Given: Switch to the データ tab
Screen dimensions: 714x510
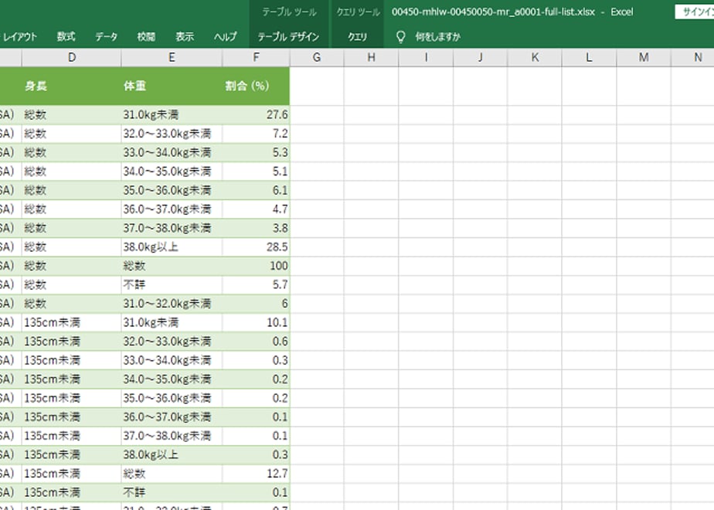Looking at the screenshot, I should (106, 37).
